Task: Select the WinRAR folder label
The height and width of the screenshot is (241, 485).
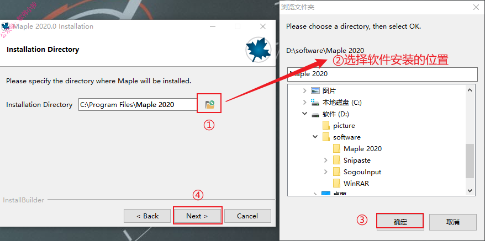Action: (356, 183)
